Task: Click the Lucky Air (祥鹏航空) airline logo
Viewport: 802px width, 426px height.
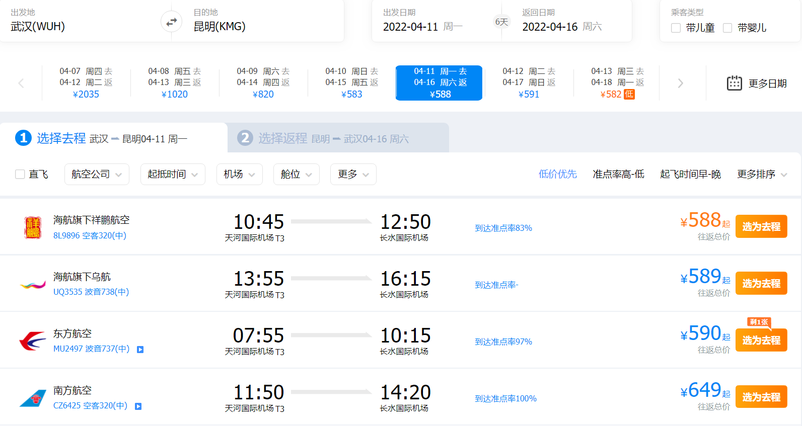Action: click(33, 227)
